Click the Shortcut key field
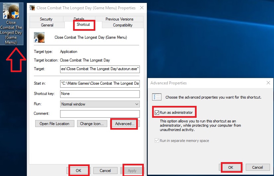Image resolution: width=274 pixels, height=176 pixels. click(x=100, y=94)
